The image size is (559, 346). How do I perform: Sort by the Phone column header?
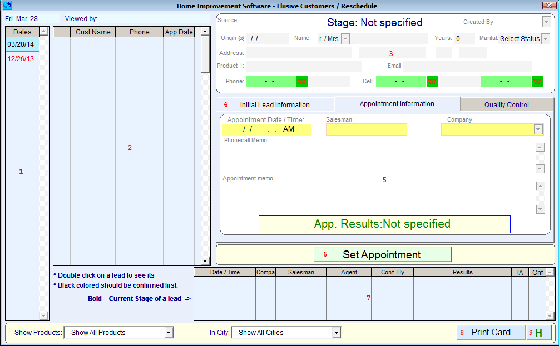coord(140,32)
